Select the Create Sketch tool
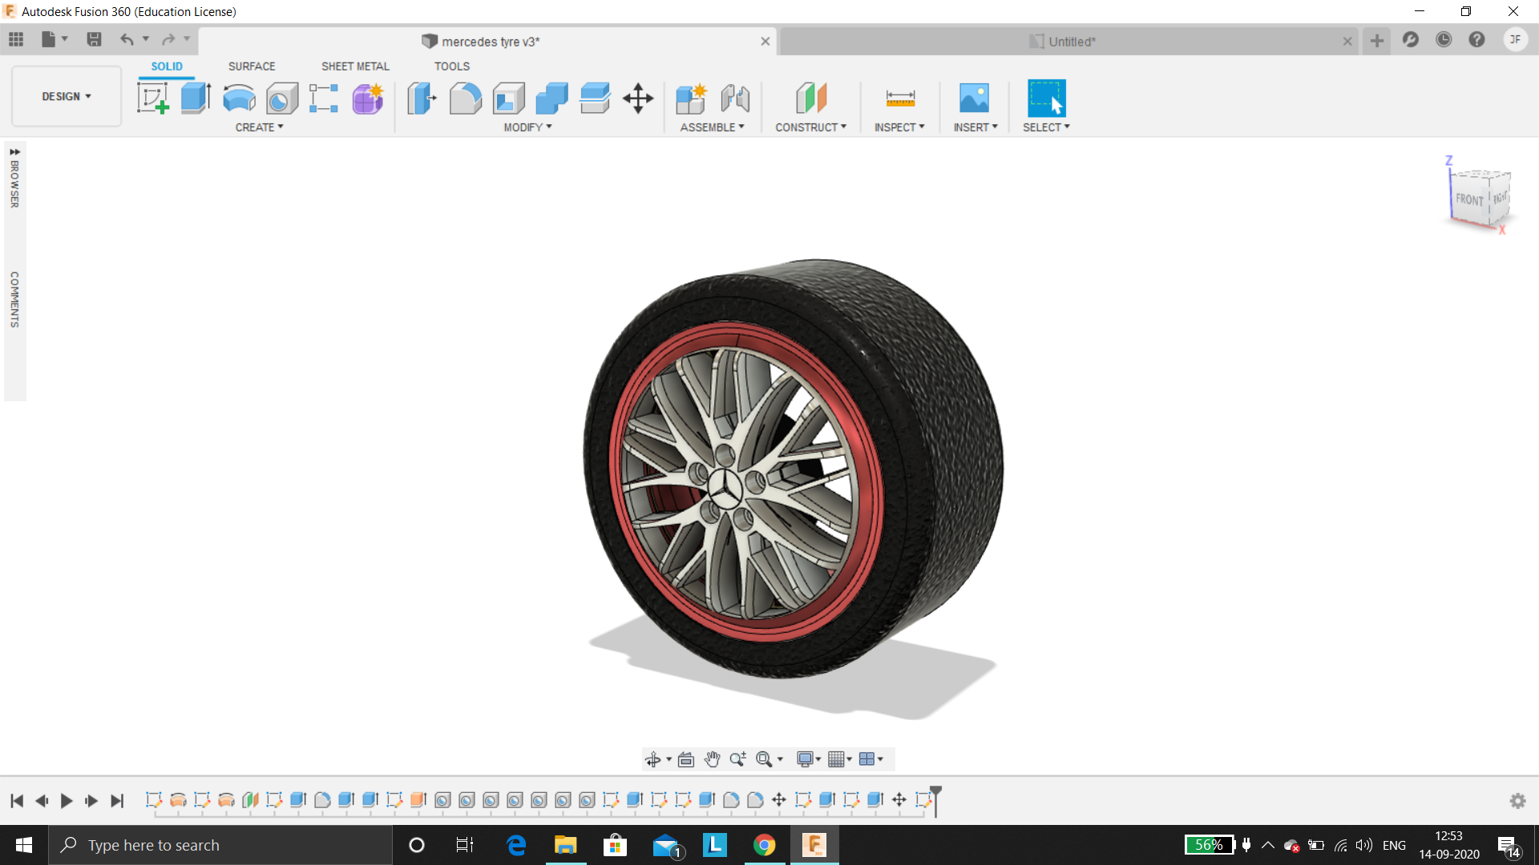The width and height of the screenshot is (1539, 865). [152, 99]
